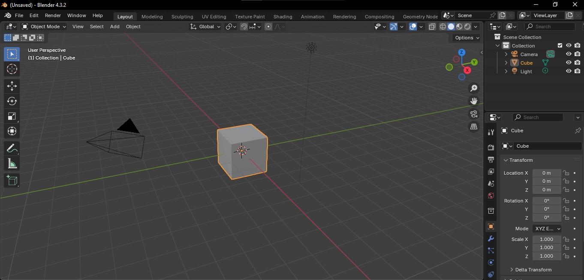Toggle the lock for Scale X
Screen dimensions: 584x280
(x=566, y=239)
